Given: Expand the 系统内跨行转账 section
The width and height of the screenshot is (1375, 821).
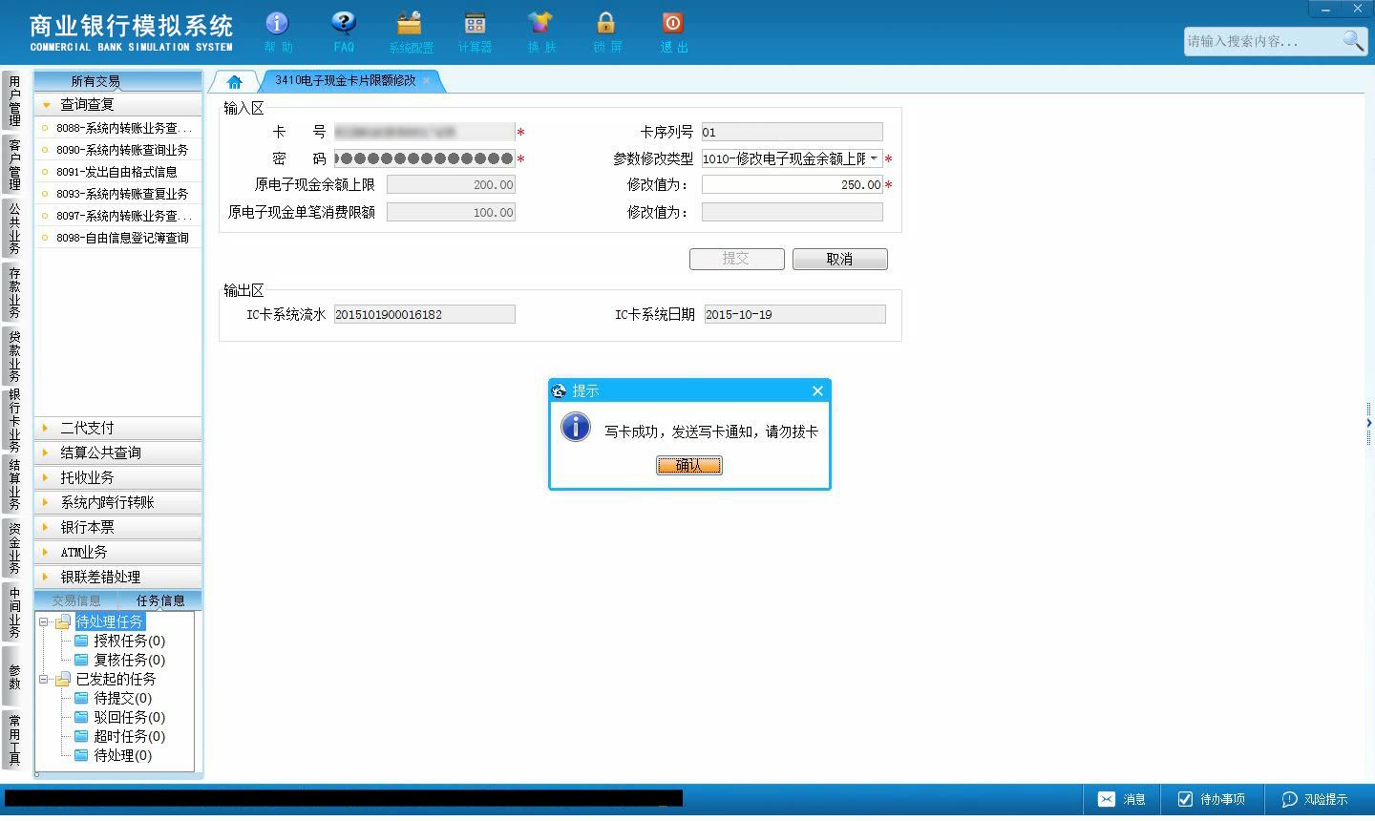Looking at the screenshot, I should (118, 502).
